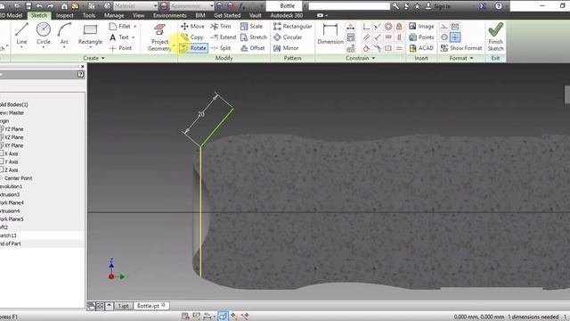Activate the Text tool
This screenshot has height=321, width=570.
tap(119, 37)
